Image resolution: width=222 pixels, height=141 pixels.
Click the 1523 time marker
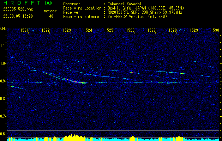pyautogui.click(x=67, y=30)
